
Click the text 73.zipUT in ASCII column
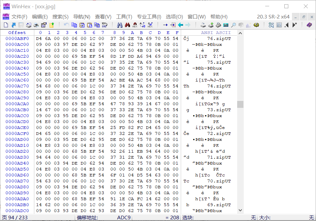coord(219,110)
